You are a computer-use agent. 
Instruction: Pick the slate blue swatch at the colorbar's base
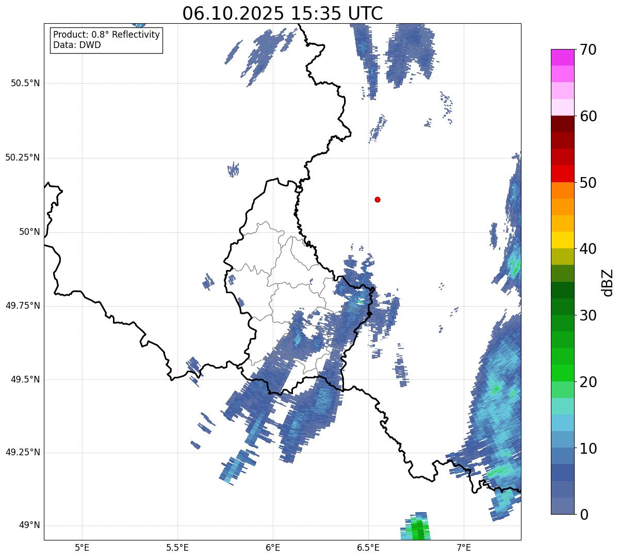[562, 505]
